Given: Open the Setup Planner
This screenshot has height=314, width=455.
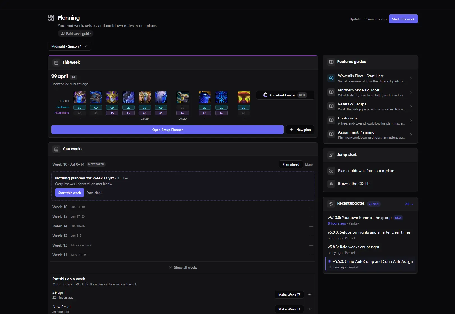Looking at the screenshot, I should coord(167,130).
